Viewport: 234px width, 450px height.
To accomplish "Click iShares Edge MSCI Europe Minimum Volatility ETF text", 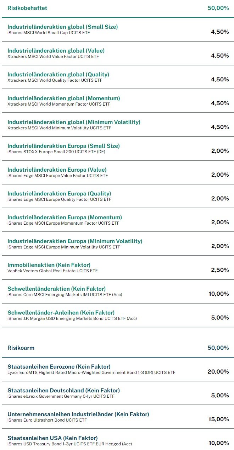I will [64, 247].
